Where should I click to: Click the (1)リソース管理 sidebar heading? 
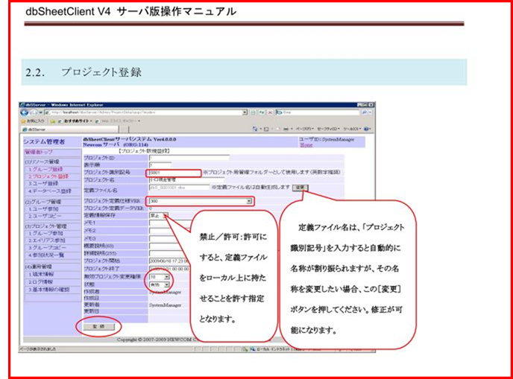42,162
